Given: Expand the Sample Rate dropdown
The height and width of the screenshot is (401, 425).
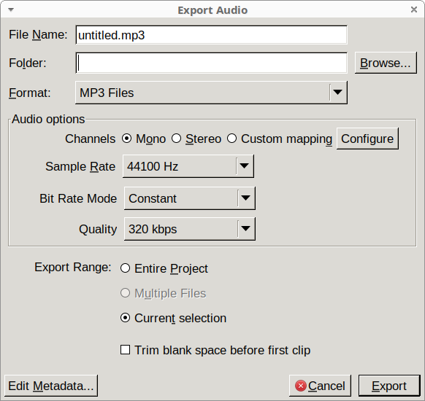Looking at the screenshot, I should pyautogui.click(x=188, y=166).
